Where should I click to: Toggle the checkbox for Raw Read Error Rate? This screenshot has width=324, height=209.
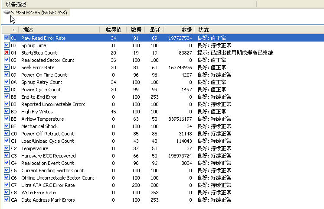[x=7, y=38]
